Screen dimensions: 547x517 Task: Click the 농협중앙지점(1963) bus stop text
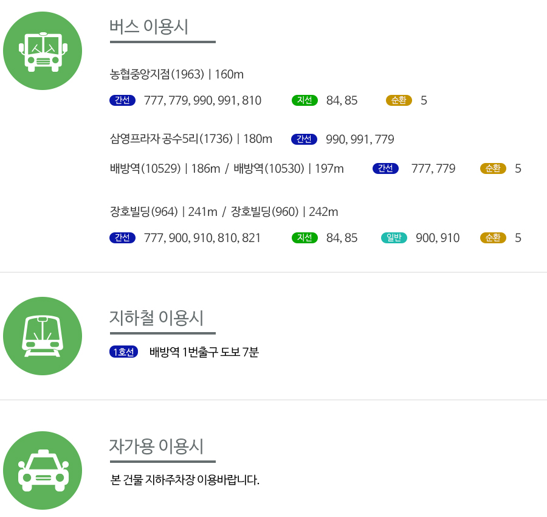tap(157, 74)
